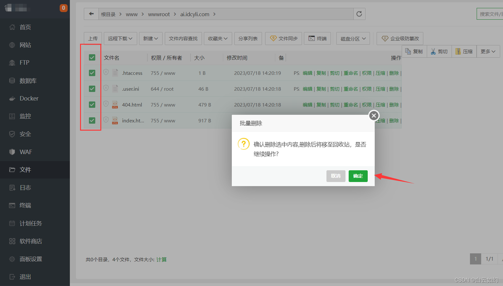Close the batch delete dialog with X
Image resolution: width=503 pixels, height=286 pixels.
374,115
